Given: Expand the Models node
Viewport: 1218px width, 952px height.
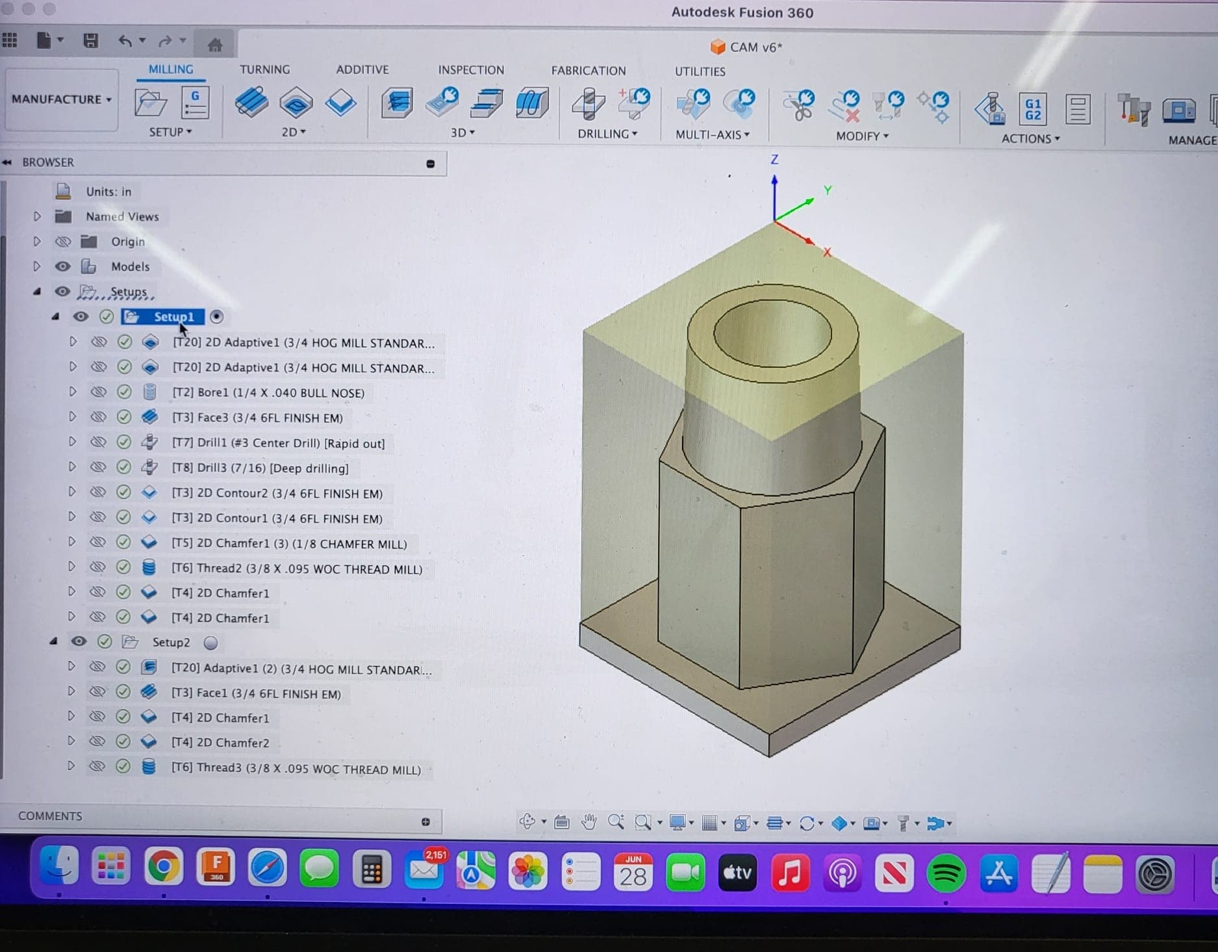Looking at the screenshot, I should (x=37, y=266).
